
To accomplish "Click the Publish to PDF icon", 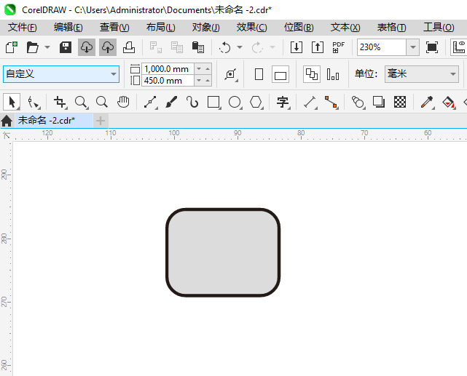I will click(x=338, y=47).
